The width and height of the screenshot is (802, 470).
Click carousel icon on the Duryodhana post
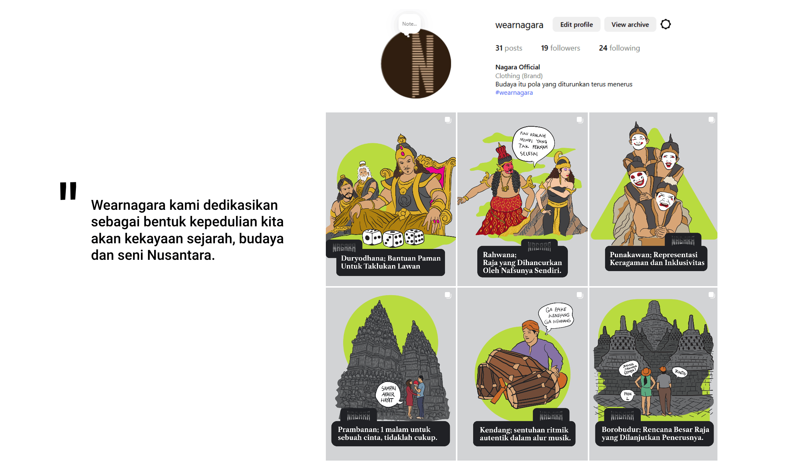[448, 120]
